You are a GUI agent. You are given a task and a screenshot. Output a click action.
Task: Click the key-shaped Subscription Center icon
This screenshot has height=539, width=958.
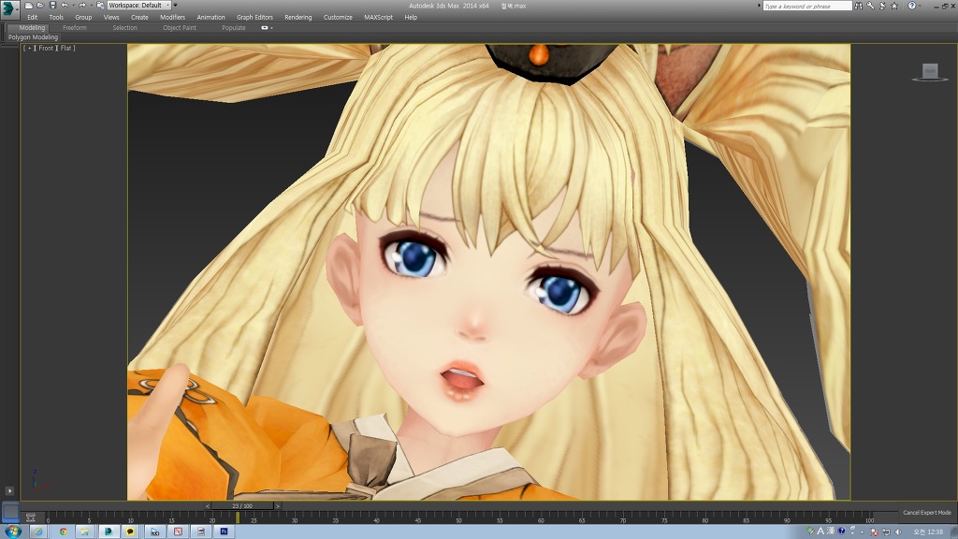pos(870,6)
